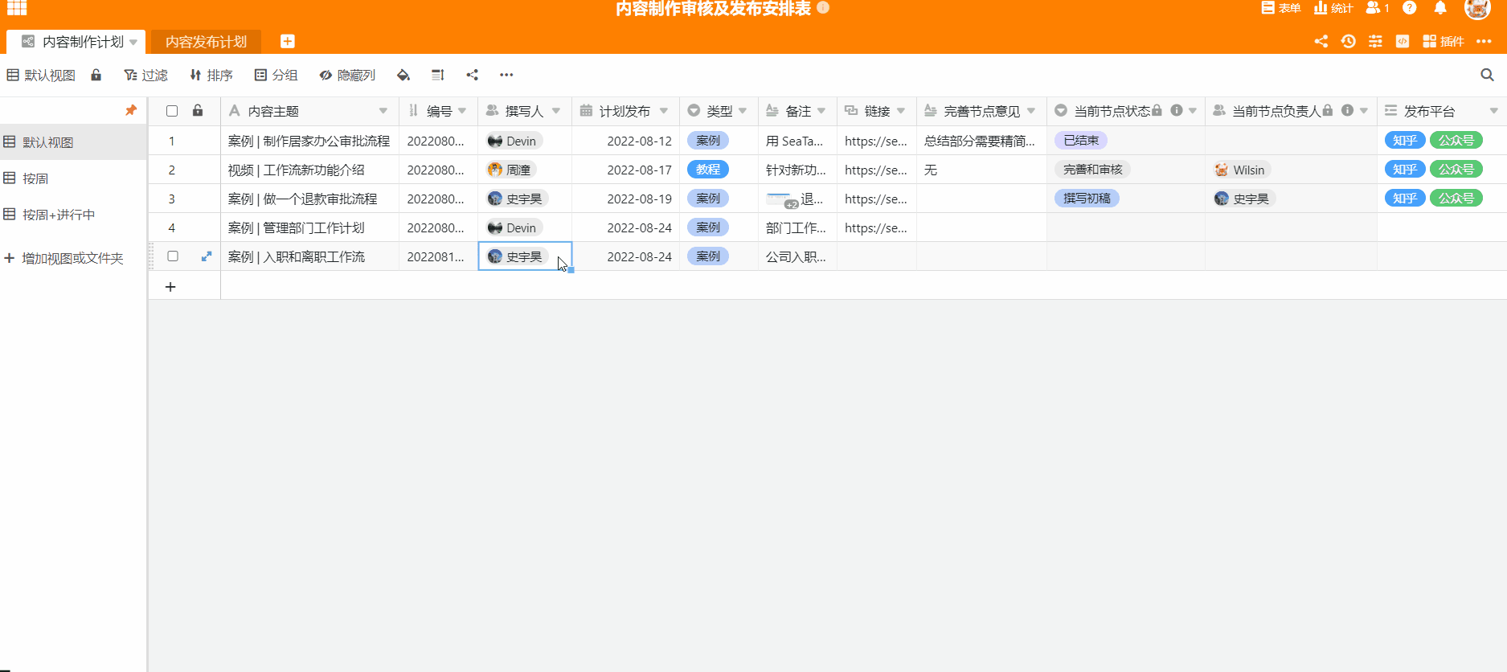Open the code script icon

(1403, 41)
